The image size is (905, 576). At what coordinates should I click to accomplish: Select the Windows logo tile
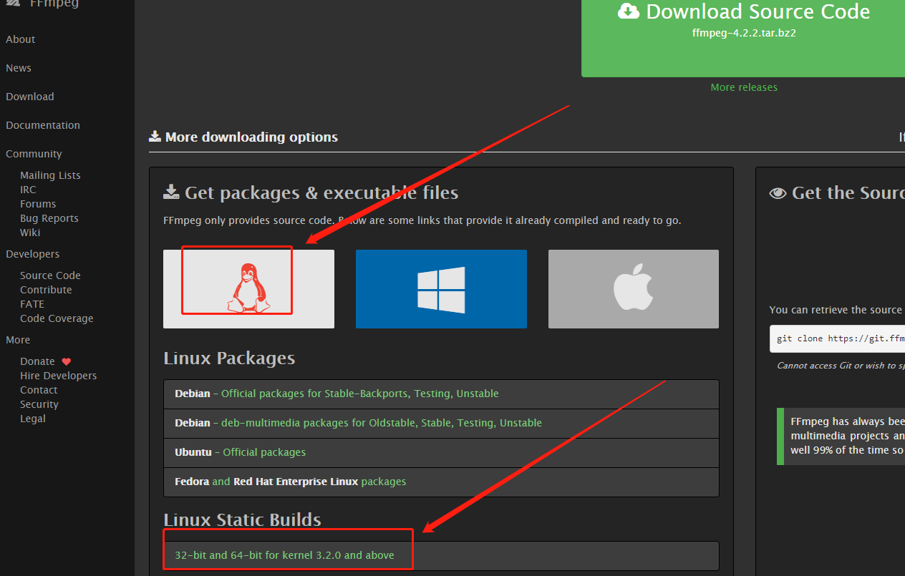click(441, 289)
